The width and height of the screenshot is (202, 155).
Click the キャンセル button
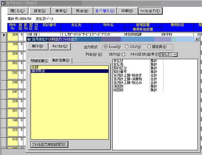coord(60,46)
